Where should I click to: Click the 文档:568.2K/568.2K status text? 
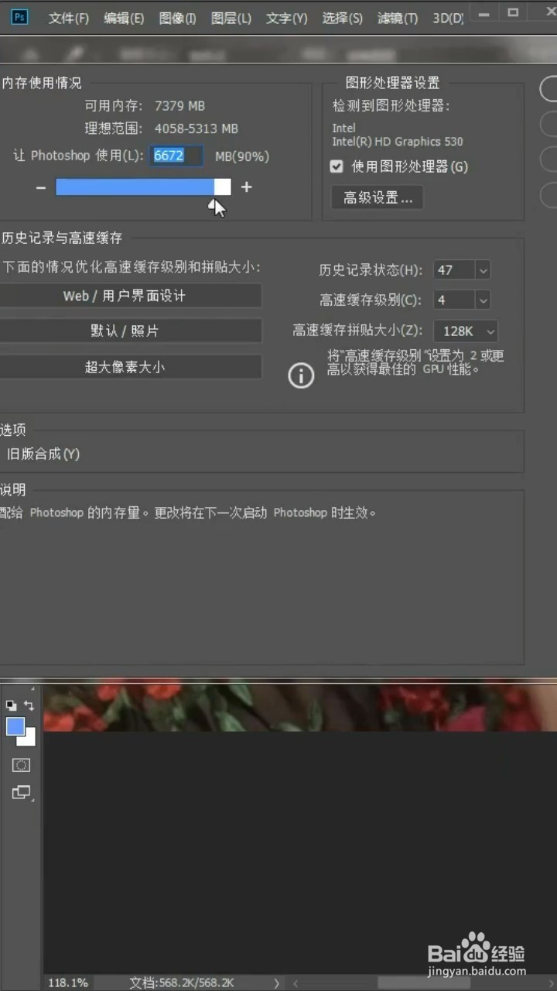click(182, 982)
